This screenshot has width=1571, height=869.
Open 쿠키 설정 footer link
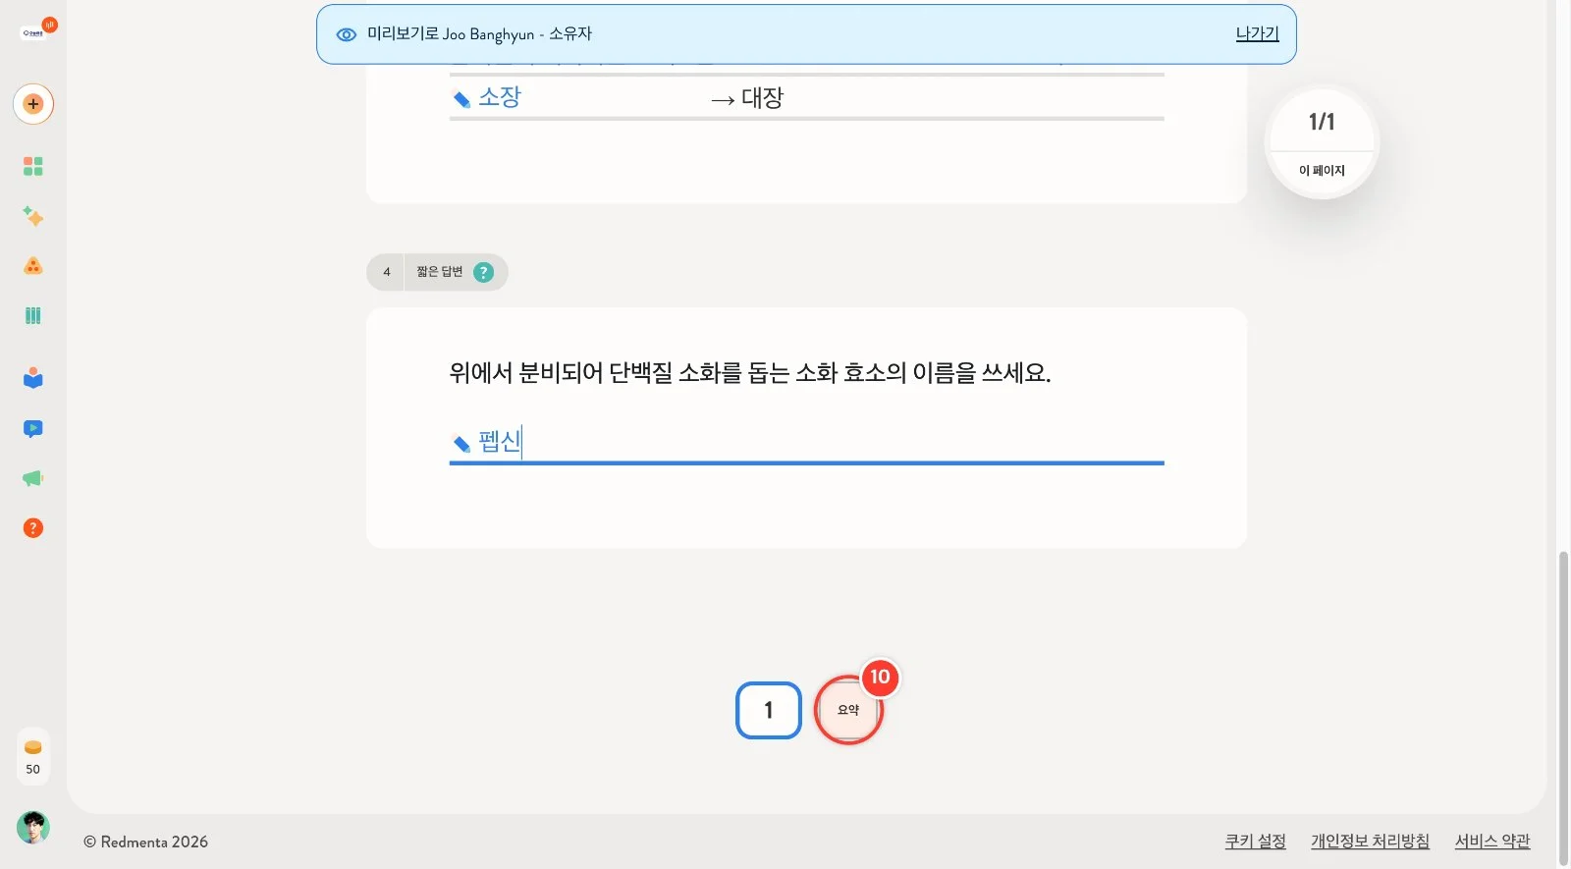[1255, 842]
